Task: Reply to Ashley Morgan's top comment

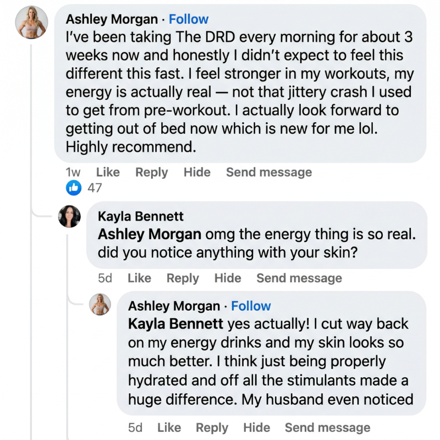Action: 152,172
